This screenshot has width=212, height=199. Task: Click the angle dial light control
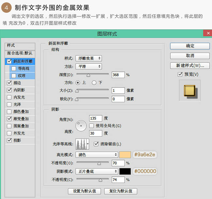(x=81, y=126)
